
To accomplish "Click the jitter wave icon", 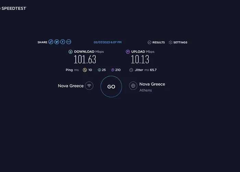I will pyautogui.click(x=131, y=70).
